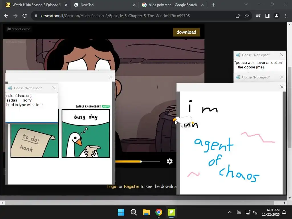Bookmark this page with the star
The height and width of the screenshot is (219, 292).
[247, 16]
